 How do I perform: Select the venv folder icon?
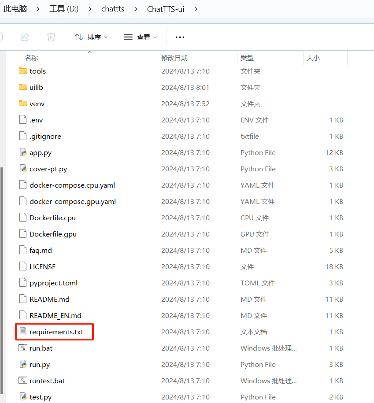point(23,104)
